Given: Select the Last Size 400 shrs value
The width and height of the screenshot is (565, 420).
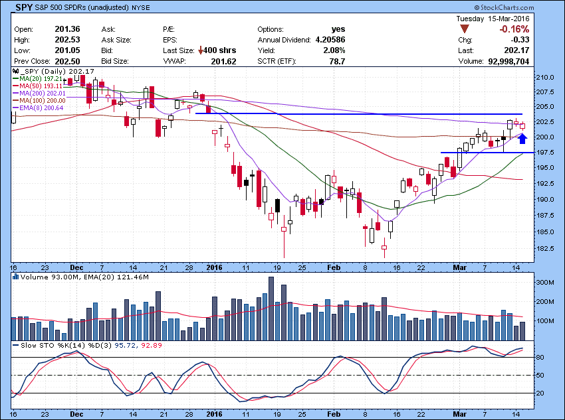Looking at the screenshot, I should (x=220, y=50).
